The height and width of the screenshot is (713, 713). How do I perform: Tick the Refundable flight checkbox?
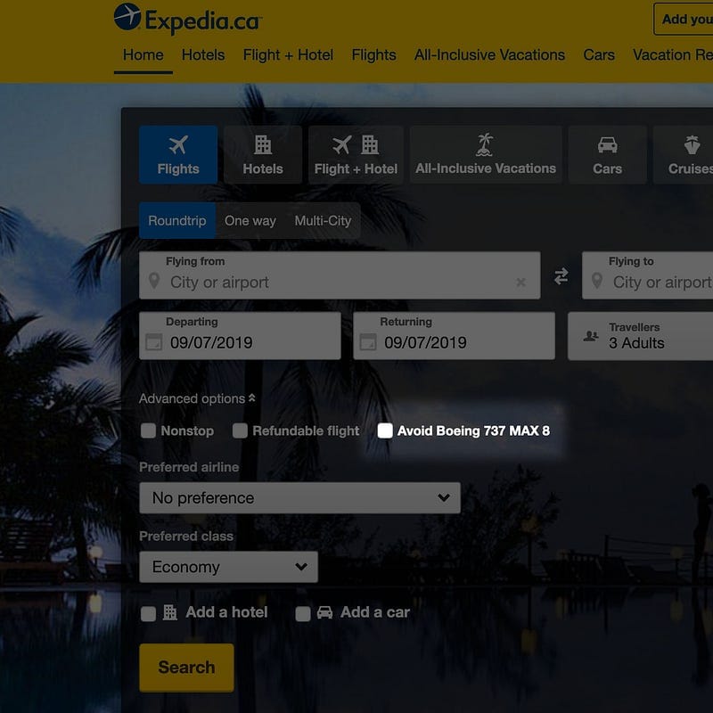click(x=240, y=431)
